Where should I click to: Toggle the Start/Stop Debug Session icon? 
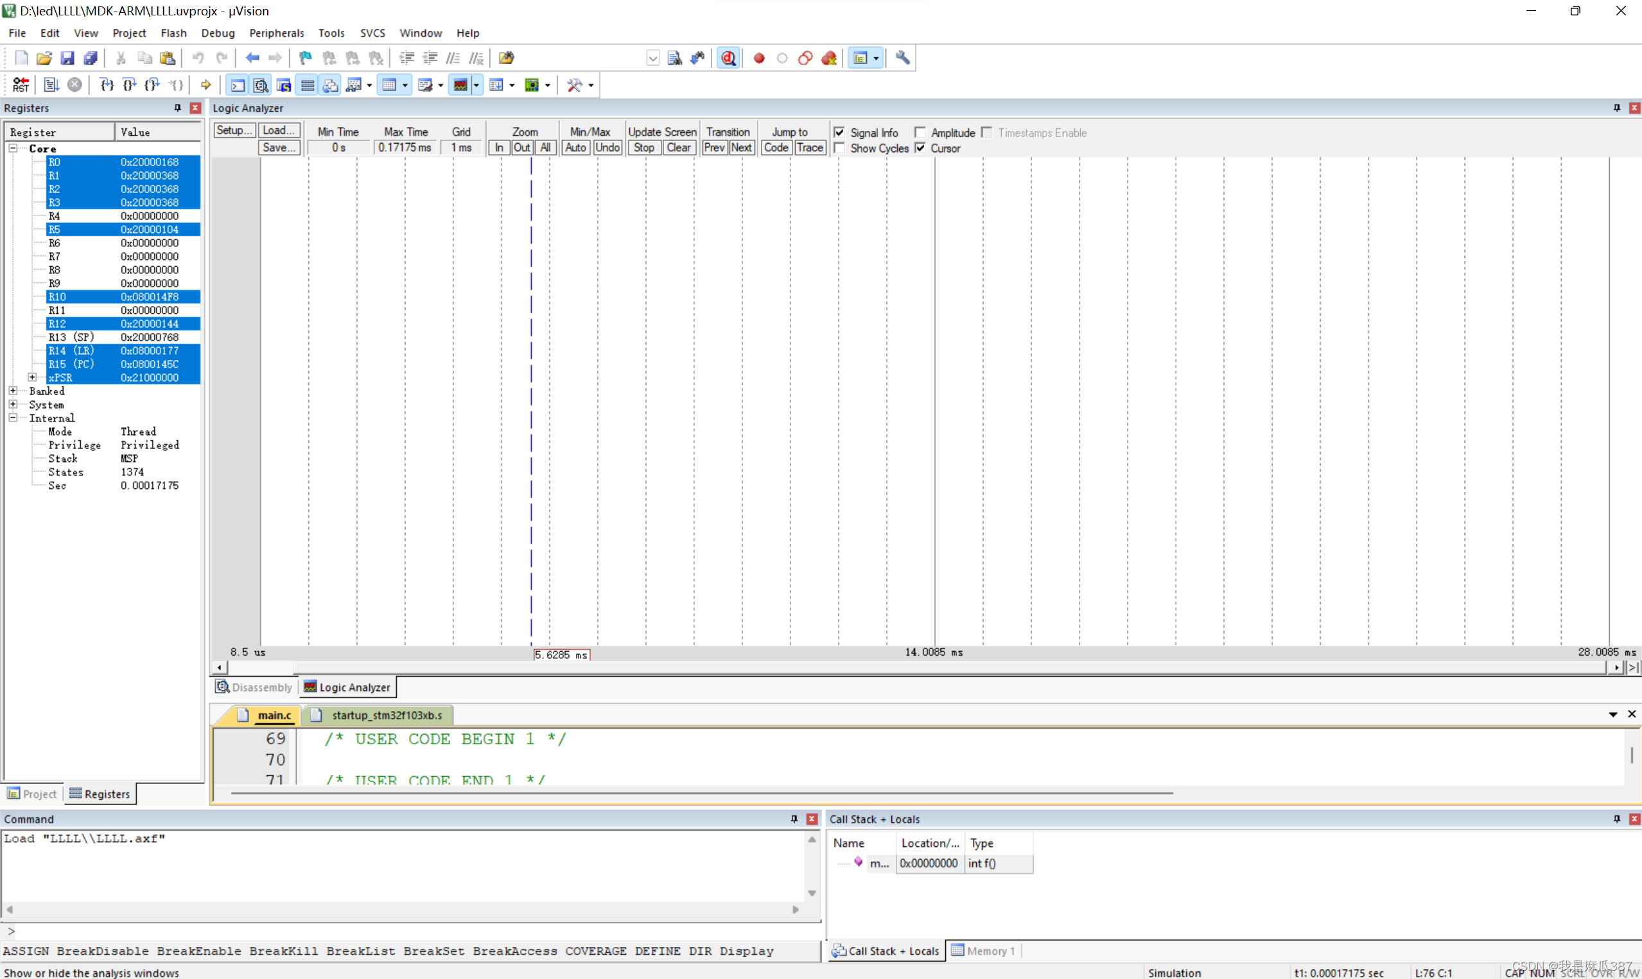tap(728, 58)
